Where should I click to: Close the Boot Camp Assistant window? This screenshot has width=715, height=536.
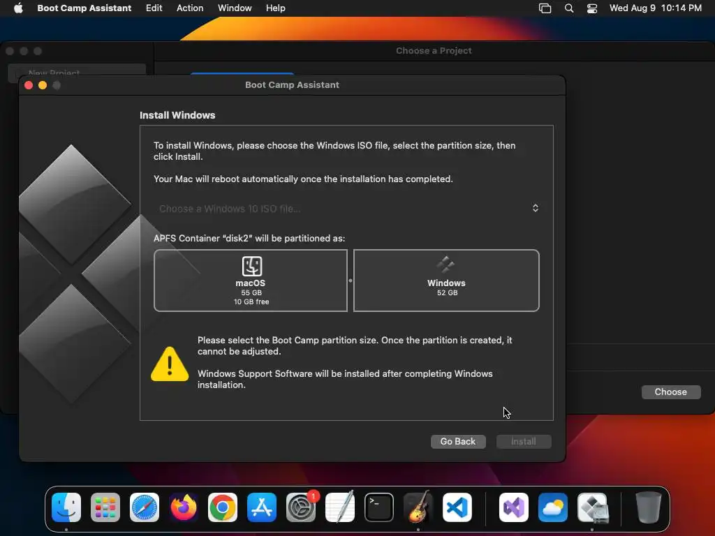(x=28, y=85)
